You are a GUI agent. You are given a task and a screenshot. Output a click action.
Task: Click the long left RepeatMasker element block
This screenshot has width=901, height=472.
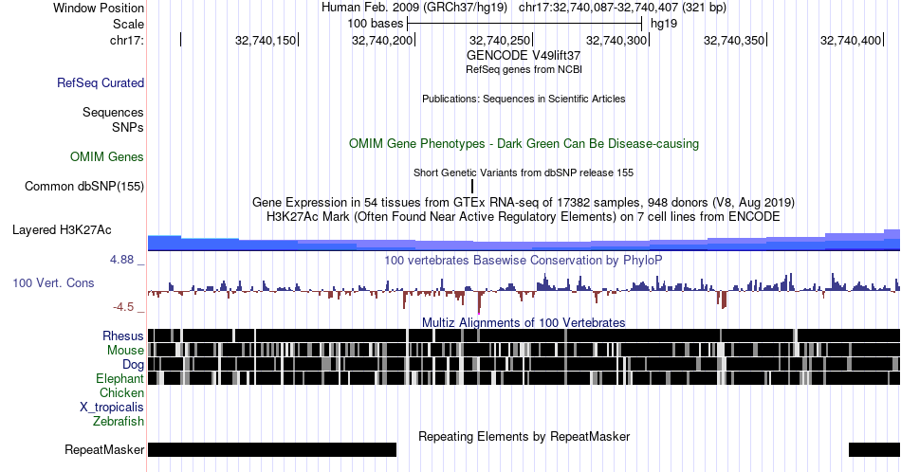click(272, 449)
